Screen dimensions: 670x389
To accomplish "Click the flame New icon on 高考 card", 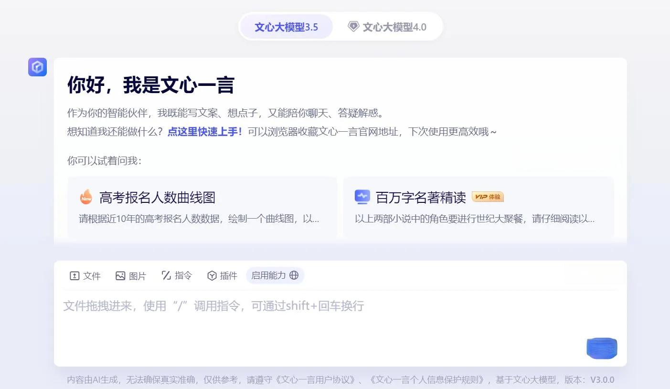I will click(x=86, y=197).
